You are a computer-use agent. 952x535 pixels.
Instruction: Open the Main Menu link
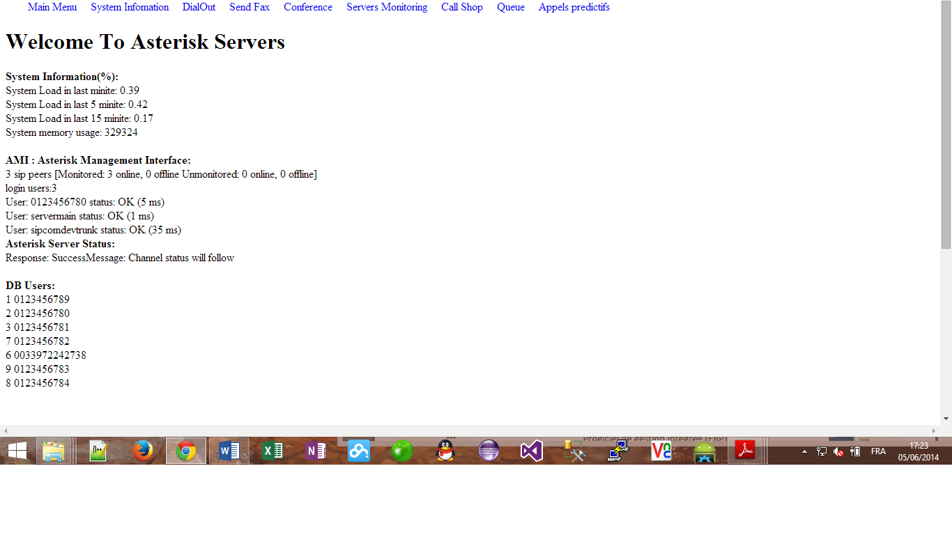click(52, 7)
